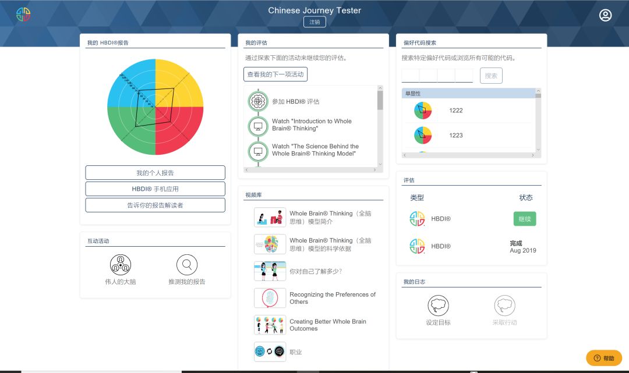
Task: Open HBDI® 手机应用 button
Action: (156, 189)
